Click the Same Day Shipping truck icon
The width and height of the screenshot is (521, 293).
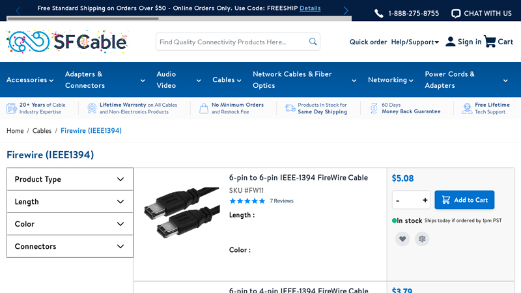(x=290, y=108)
